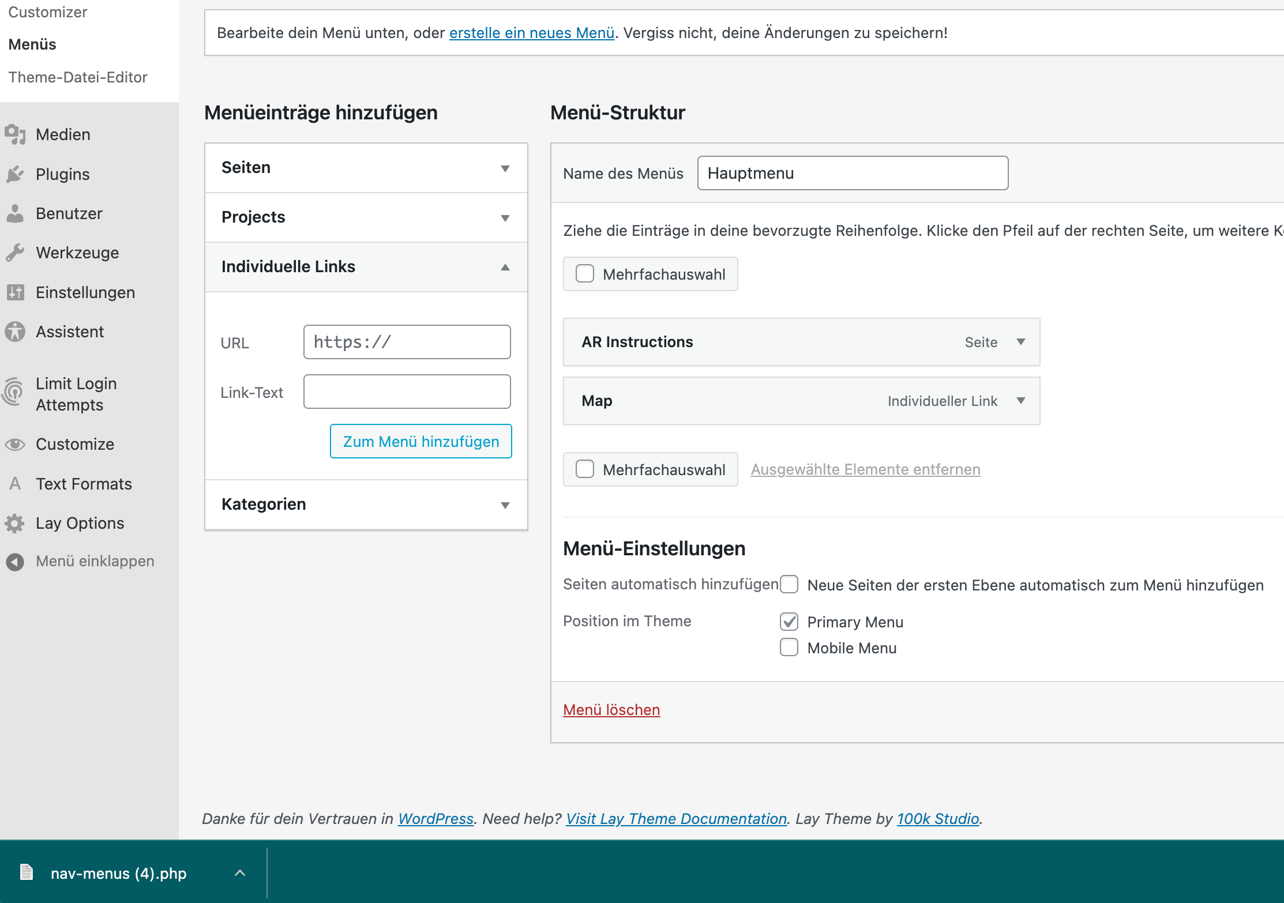Image resolution: width=1284 pixels, height=903 pixels.
Task: Collapse the Individuelle Links section
Action: pos(505,267)
